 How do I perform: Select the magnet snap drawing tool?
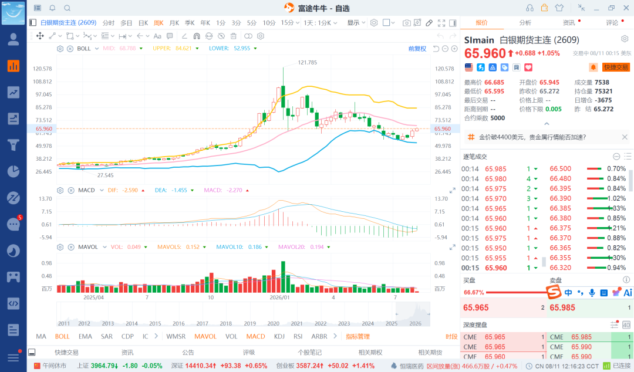pos(197,36)
